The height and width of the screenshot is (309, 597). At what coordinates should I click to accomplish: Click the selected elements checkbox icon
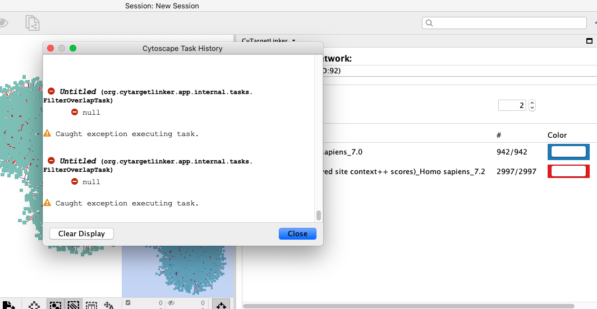128,303
